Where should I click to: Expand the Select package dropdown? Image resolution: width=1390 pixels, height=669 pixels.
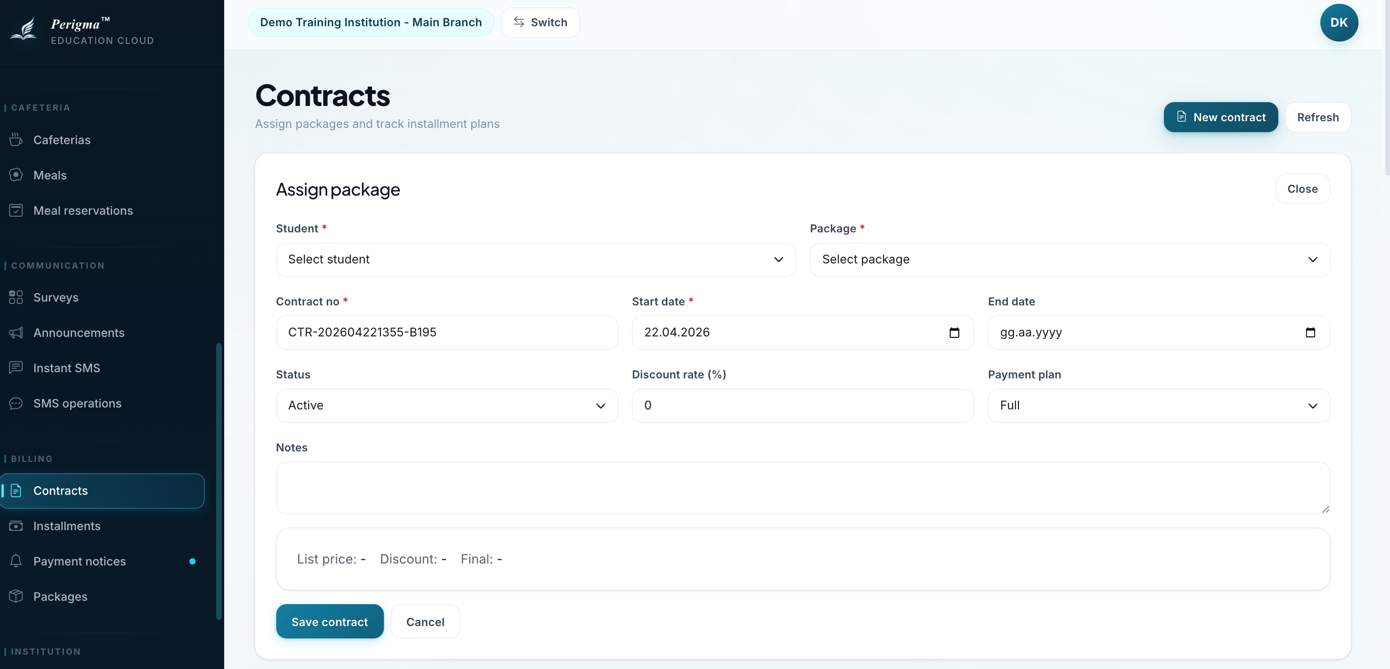coord(1069,260)
